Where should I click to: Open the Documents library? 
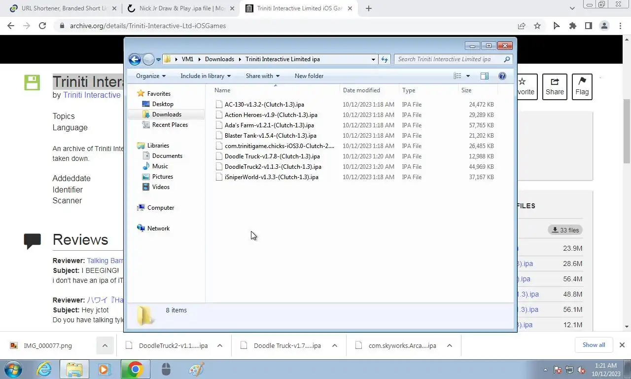pyautogui.click(x=167, y=156)
